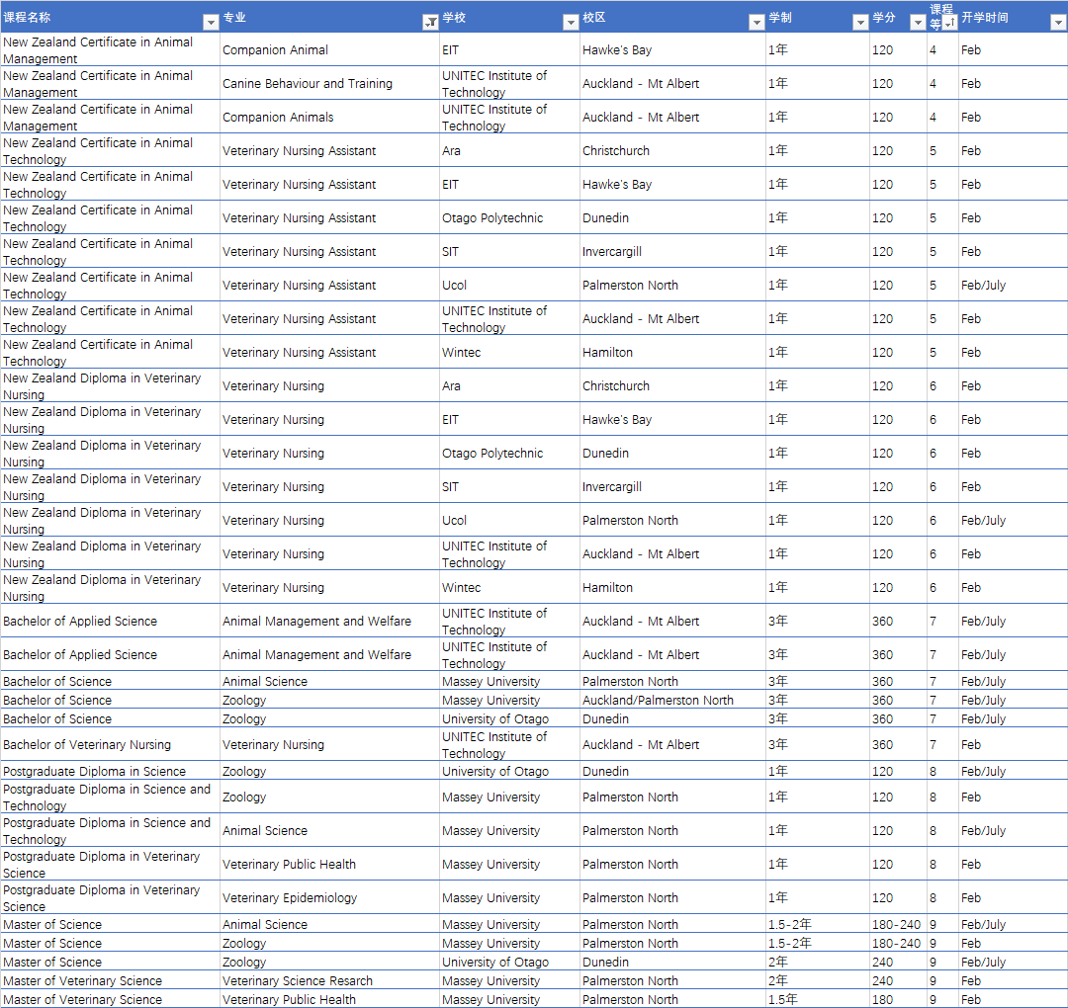
Task: Open the 课程等级 column sort dropdown
Action: click(x=949, y=23)
